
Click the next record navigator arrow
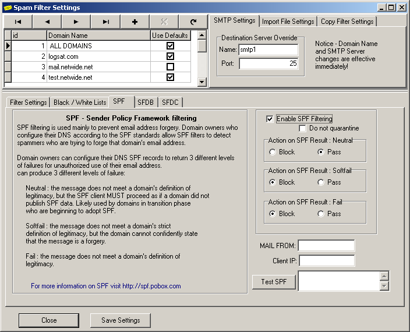77,22
